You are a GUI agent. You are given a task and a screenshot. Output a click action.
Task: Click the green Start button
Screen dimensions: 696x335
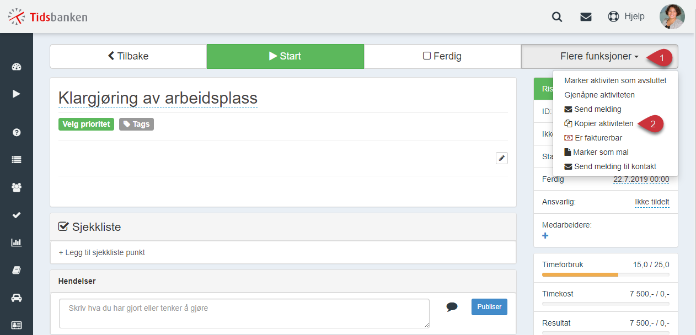pos(285,56)
